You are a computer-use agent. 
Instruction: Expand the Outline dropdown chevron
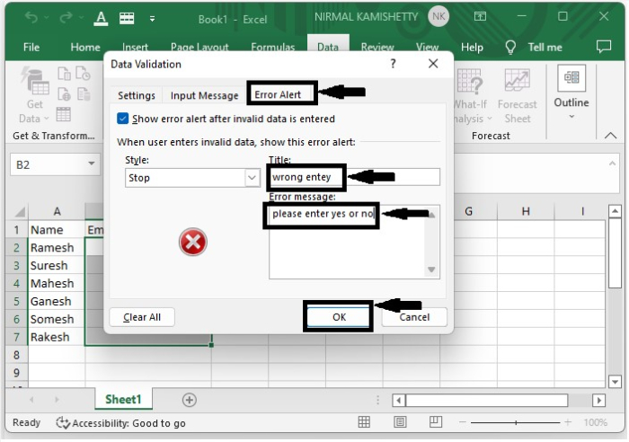click(571, 117)
